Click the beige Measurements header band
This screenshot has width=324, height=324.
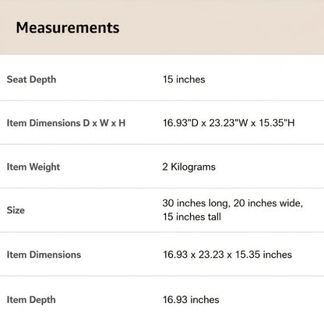click(162, 27)
